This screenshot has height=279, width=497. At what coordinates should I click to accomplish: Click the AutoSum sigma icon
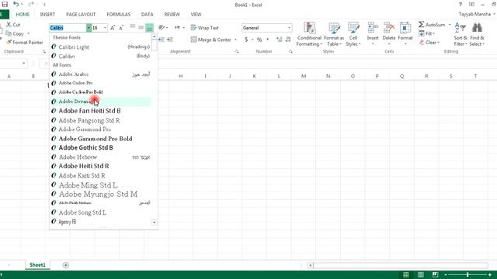click(x=421, y=24)
